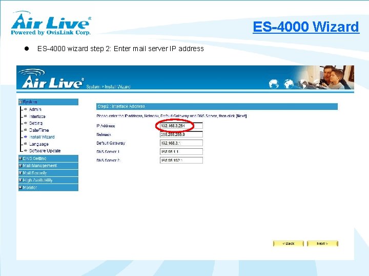Screen dimensions: 369x276
Task: Click the IP Address input field
Action: (x=181, y=126)
